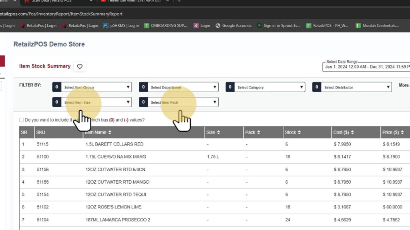Enable include zero and negative values checkbox

coord(22,120)
